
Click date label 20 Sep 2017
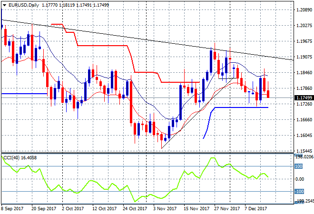click(x=44, y=209)
